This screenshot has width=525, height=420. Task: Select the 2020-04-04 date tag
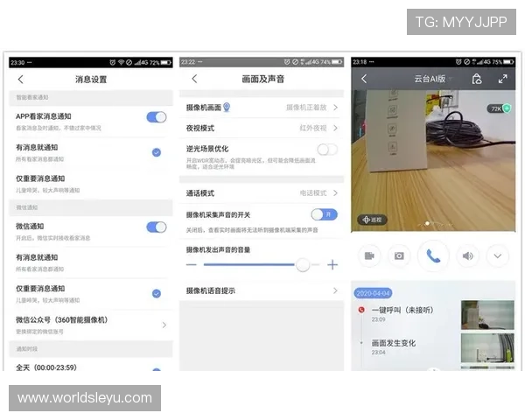tap(373, 293)
